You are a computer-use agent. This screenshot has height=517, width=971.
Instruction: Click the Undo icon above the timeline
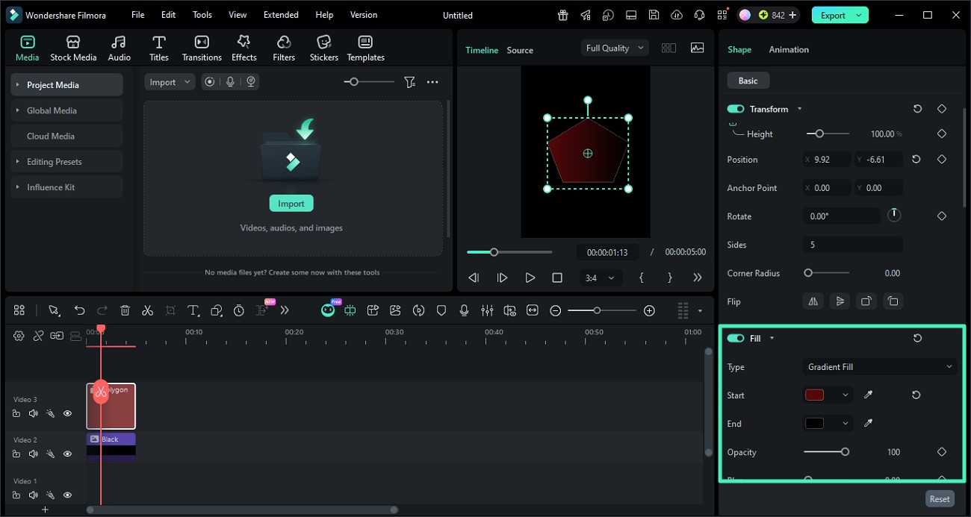click(x=80, y=310)
